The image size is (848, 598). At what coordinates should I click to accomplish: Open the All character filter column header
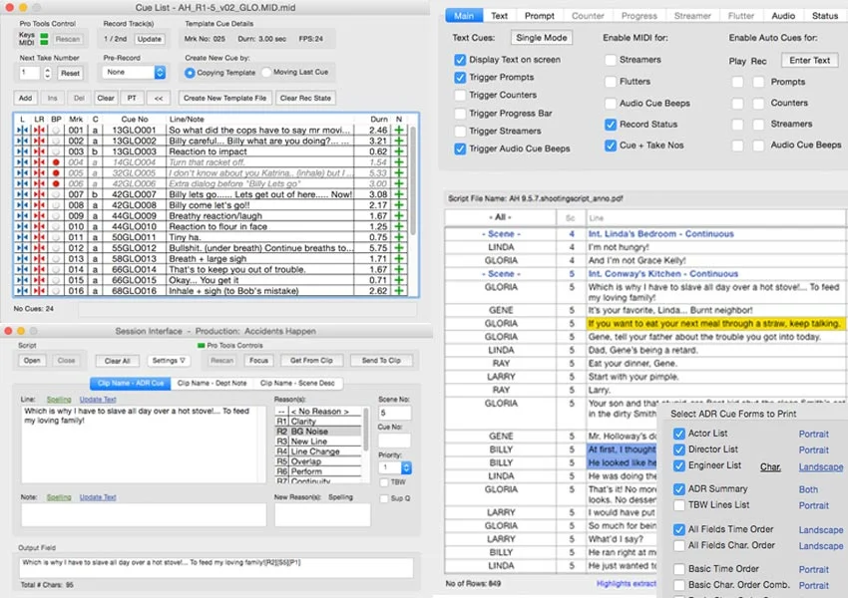500,217
